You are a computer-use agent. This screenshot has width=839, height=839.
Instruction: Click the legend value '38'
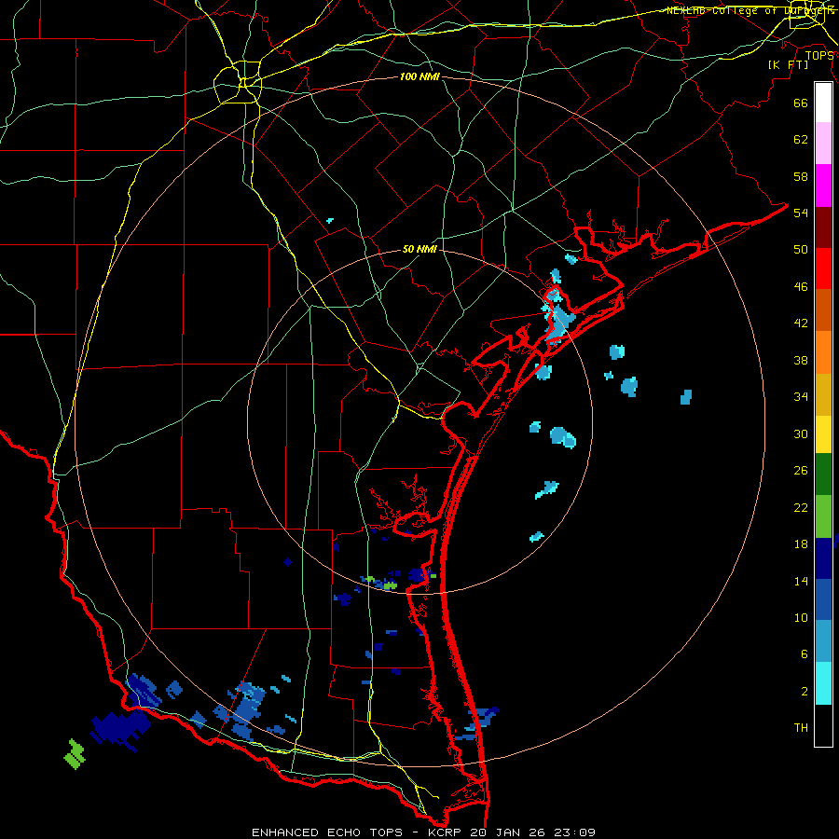[801, 361]
